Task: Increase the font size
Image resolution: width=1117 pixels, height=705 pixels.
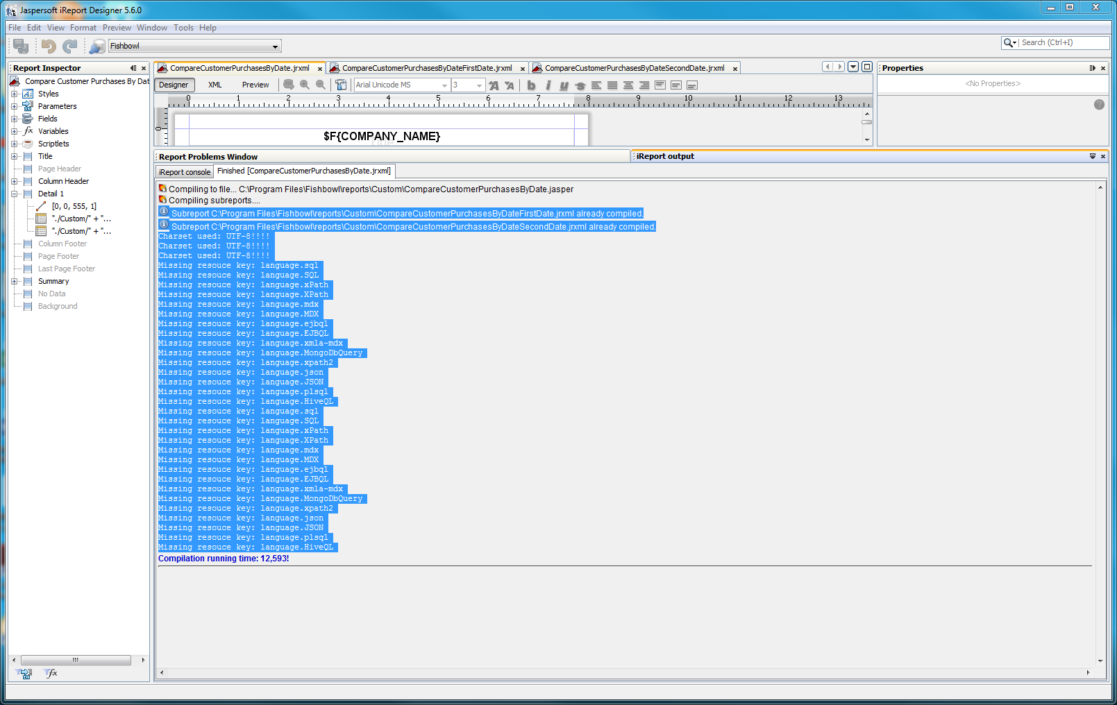Action: pyautogui.click(x=494, y=85)
